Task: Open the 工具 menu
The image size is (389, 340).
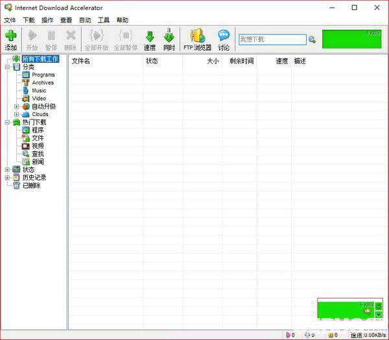Action: point(104,20)
